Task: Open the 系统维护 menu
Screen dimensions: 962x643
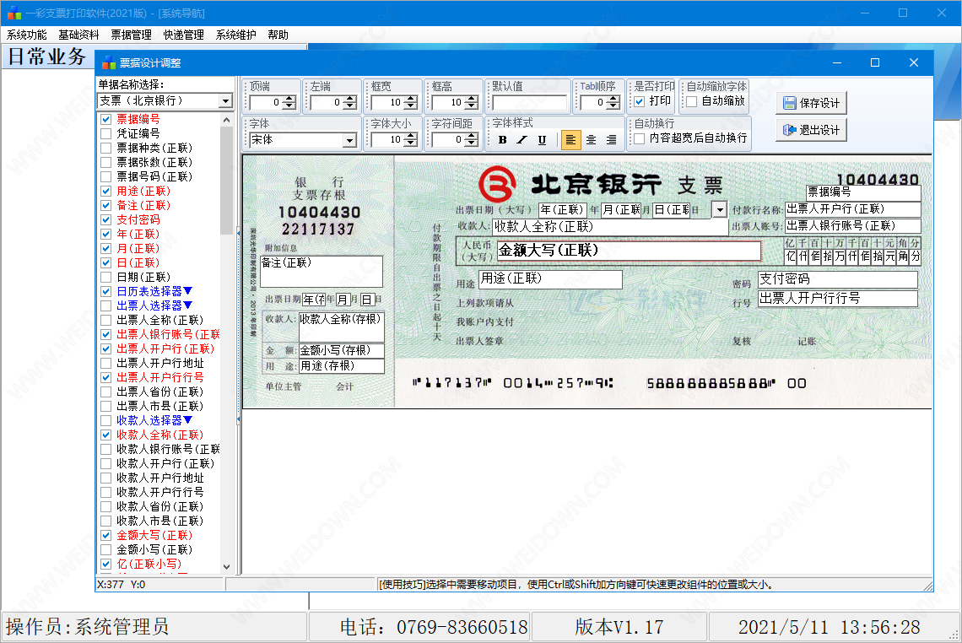Action: pyautogui.click(x=235, y=35)
